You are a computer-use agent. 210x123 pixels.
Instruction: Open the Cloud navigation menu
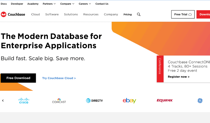[x=36, y=14]
